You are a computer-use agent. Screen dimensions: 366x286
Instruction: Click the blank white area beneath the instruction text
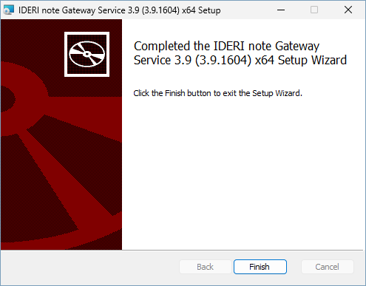click(243, 172)
